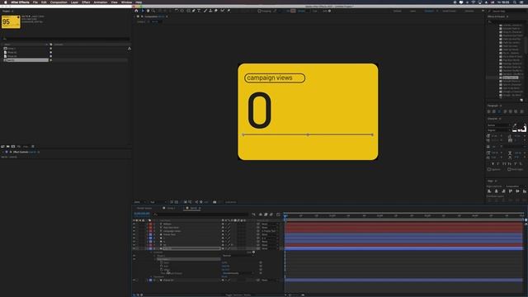Viewport: 528px width, 297px height.
Task: Select the Pan Behind anchor point tool
Action: click(x=182, y=11)
